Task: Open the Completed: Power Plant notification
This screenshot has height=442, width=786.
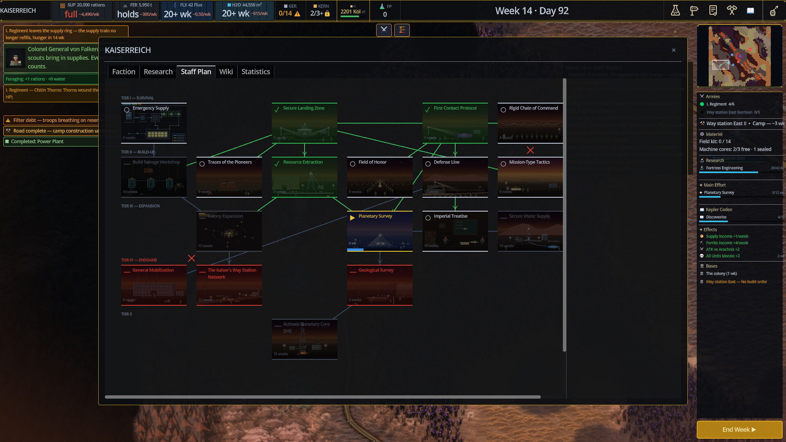Action: pyautogui.click(x=51, y=142)
